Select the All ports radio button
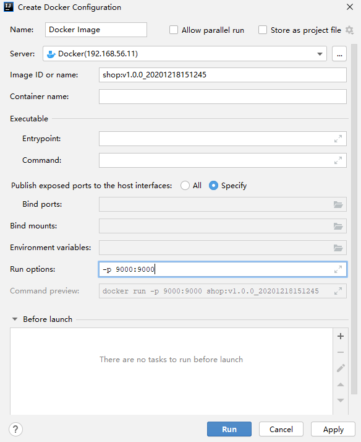Viewport: 361px width, 442px height. click(x=185, y=186)
